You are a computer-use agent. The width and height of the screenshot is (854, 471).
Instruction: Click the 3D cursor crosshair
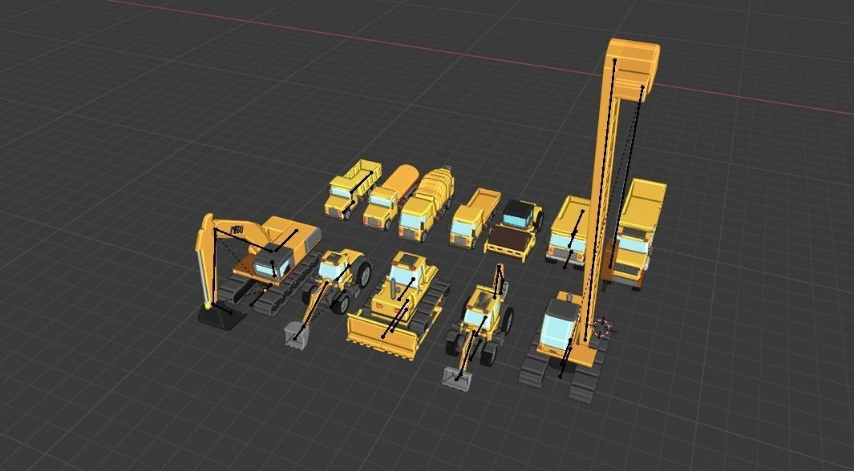[601, 328]
